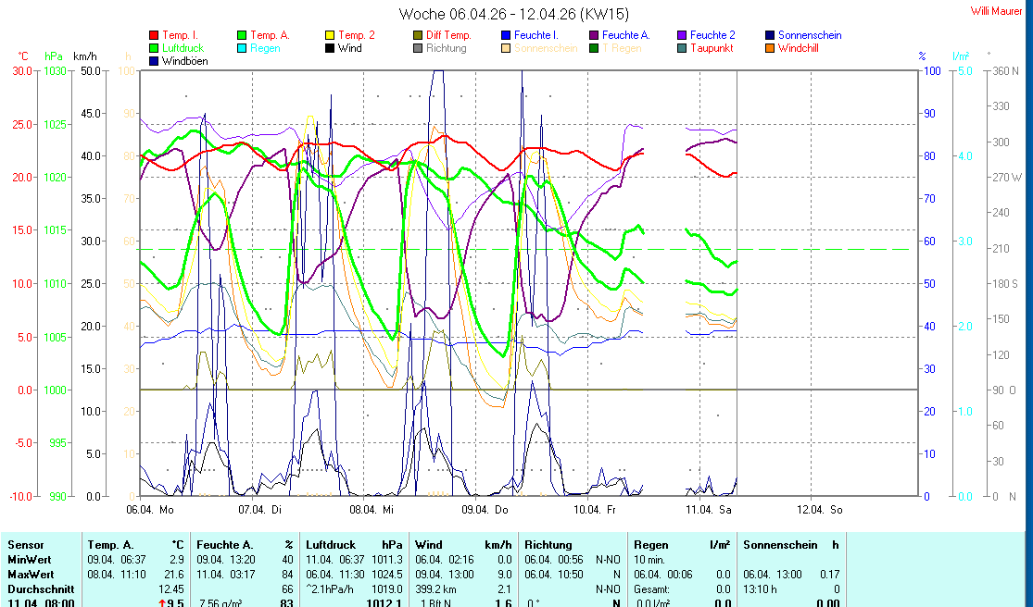Select the Taupunkt legend label

coord(713,48)
